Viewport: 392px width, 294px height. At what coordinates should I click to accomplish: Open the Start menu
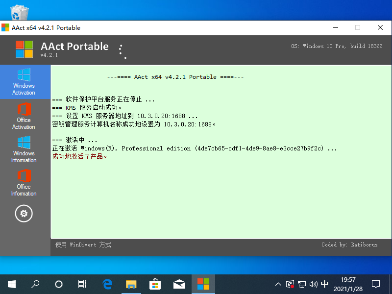(x=12, y=284)
